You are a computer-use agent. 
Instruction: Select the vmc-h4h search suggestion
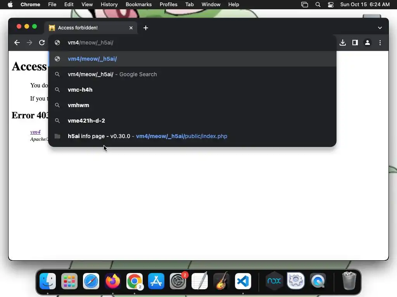pyautogui.click(x=192, y=90)
